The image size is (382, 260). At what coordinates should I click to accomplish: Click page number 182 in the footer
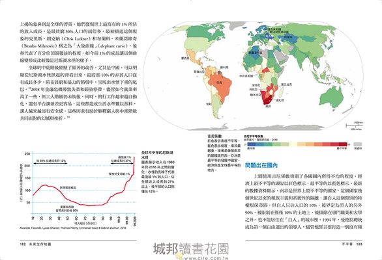click(23, 244)
